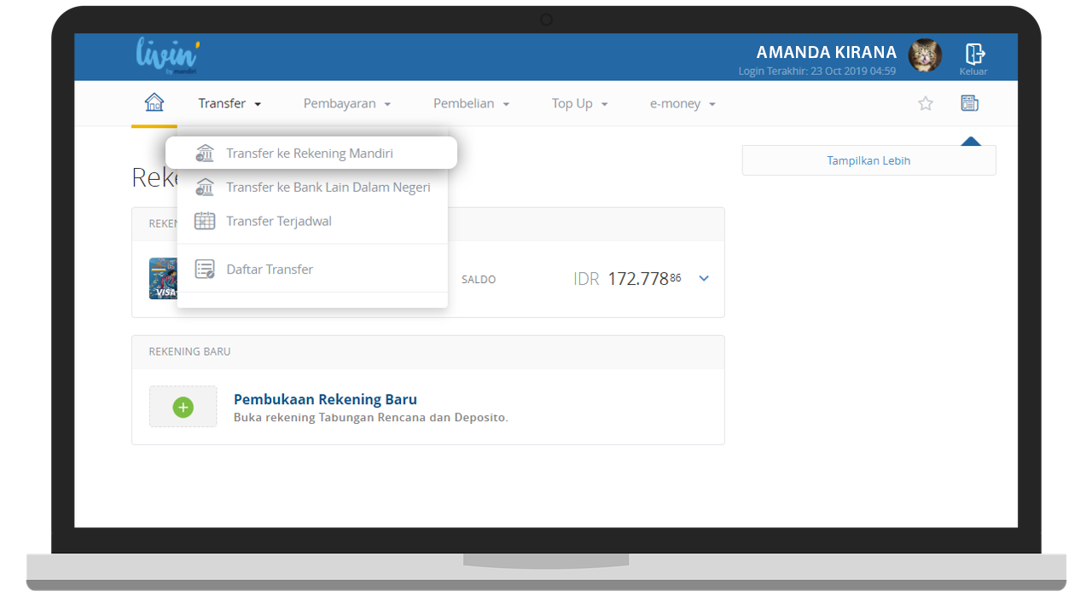1092x614 pixels.
Task: Click the Livin' by Mandiri logo
Action: pos(167,56)
